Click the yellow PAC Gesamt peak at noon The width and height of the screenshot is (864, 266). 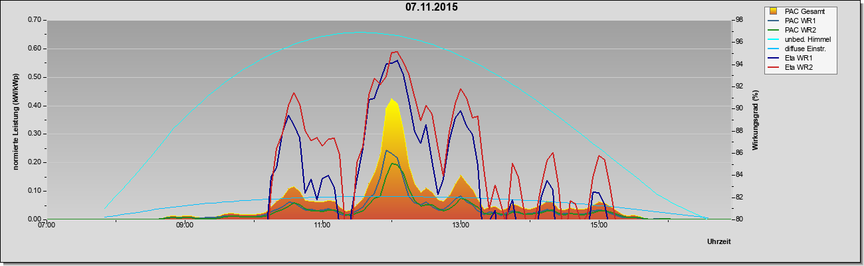pyautogui.click(x=392, y=100)
